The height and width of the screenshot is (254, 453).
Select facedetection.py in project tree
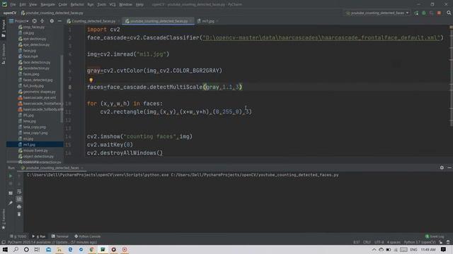[36, 68]
